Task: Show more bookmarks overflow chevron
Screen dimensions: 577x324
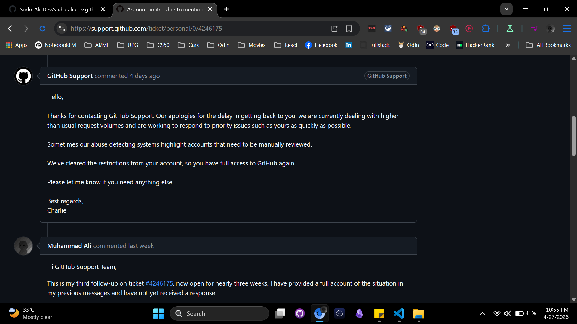Action: coord(508,45)
